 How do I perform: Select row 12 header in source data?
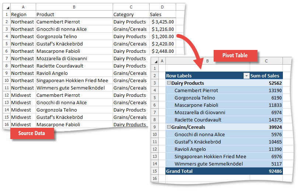pos(7,95)
